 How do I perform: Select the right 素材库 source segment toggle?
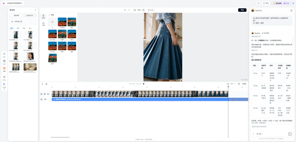tap(30, 15)
